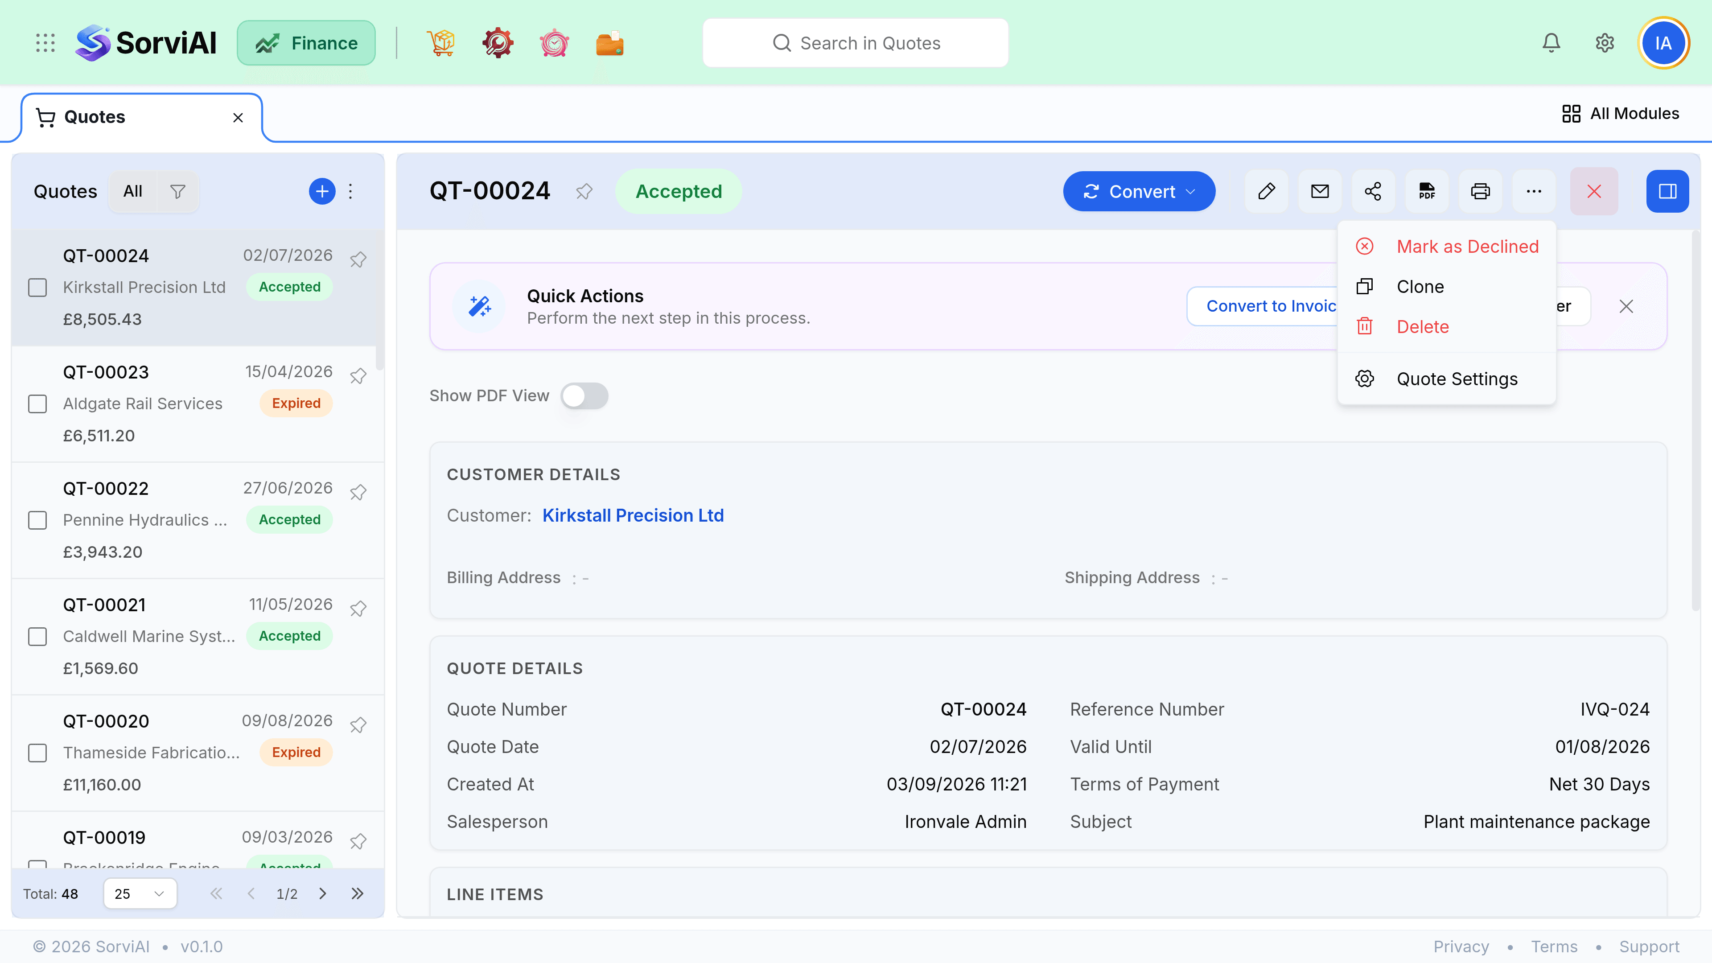The width and height of the screenshot is (1712, 963).
Task: Click the SorviAI logo
Action: click(145, 43)
